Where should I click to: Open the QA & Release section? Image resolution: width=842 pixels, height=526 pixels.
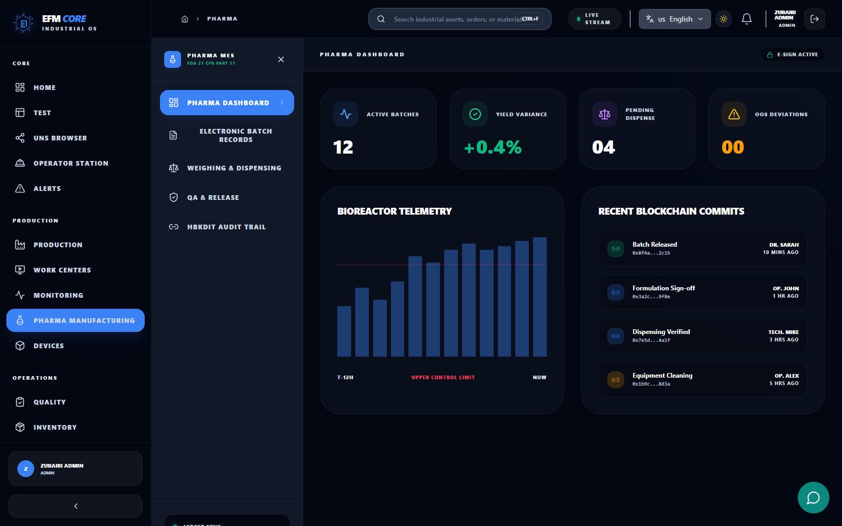point(213,197)
